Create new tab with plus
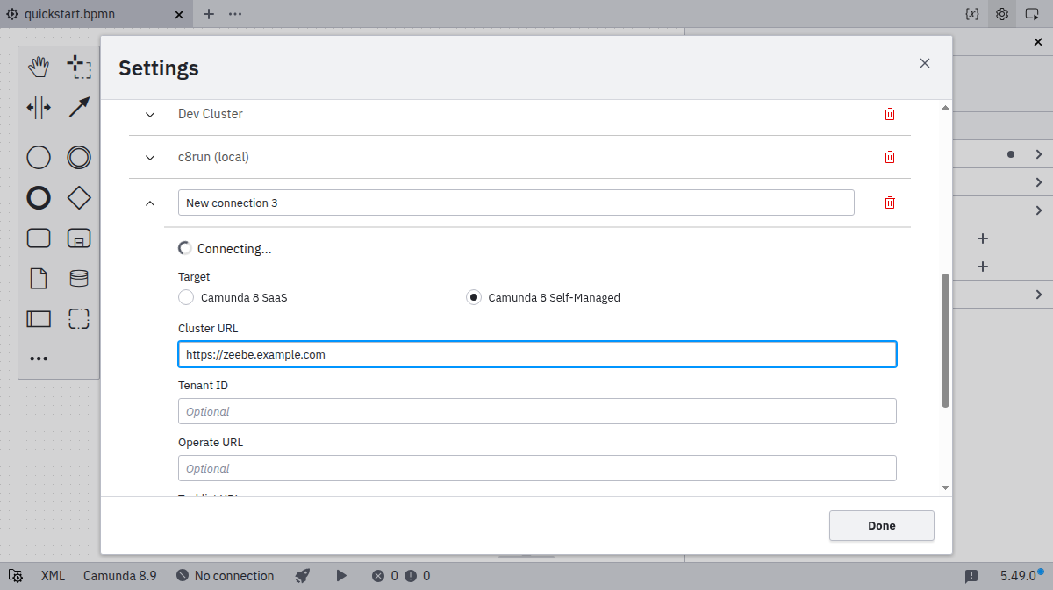 coord(209,14)
